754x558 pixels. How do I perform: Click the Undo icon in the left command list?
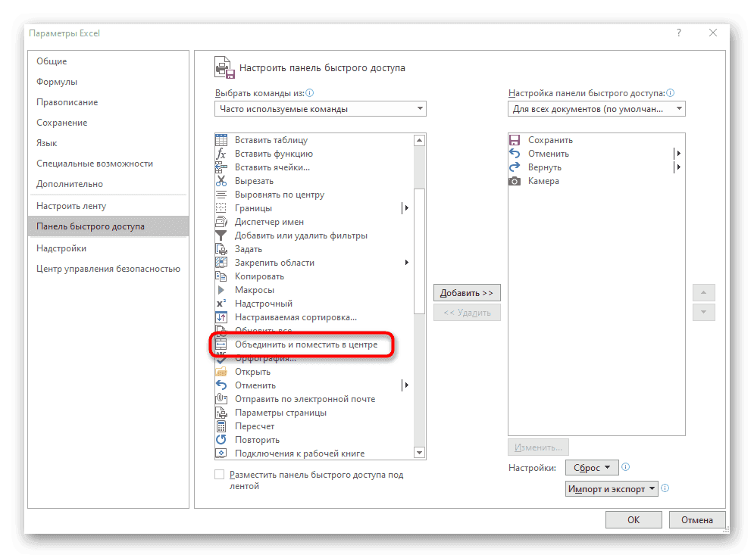click(221, 385)
